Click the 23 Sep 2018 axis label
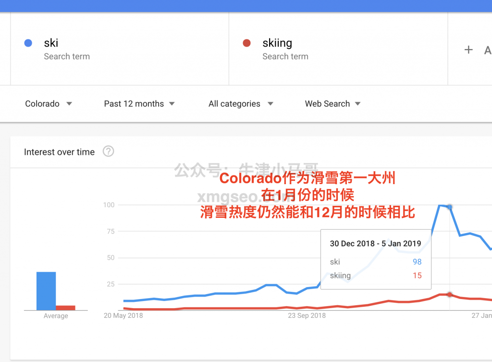Image resolution: width=492 pixels, height=362 pixels. [307, 315]
